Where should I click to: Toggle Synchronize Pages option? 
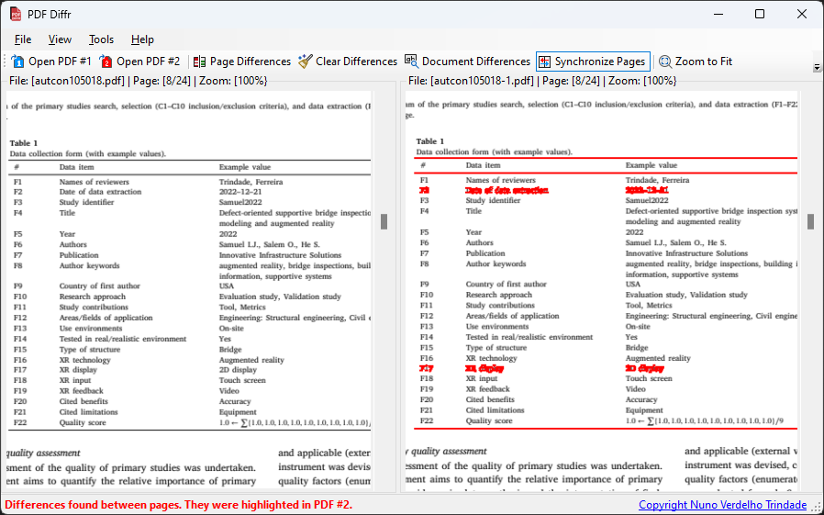pos(593,62)
